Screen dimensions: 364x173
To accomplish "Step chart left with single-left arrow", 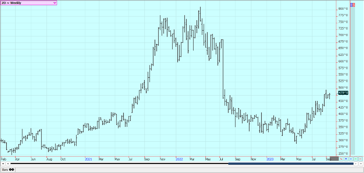I will [x=8, y=164].
